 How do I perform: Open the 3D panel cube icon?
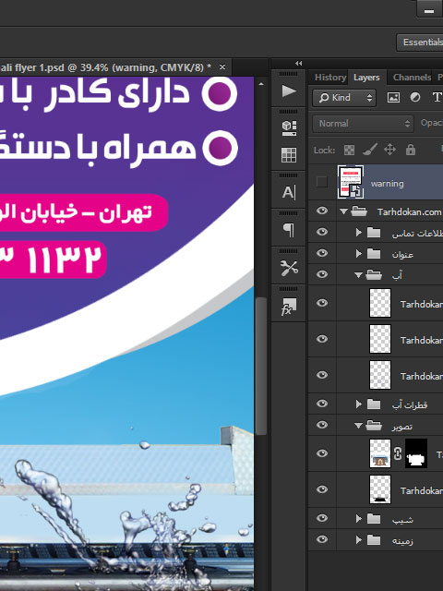tap(289, 128)
